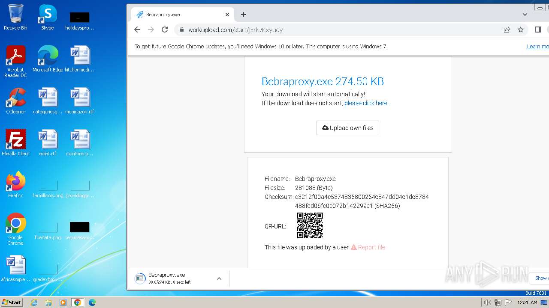Open Edge from the taskbar
The height and width of the screenshot is (308, 549).
[x=92, y=302]
